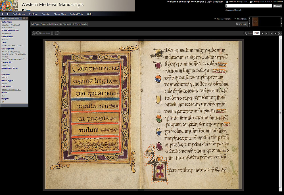Viewport: 284px width, 195px height.
Task: Open the Collections menu
Action: click(18, 14)
